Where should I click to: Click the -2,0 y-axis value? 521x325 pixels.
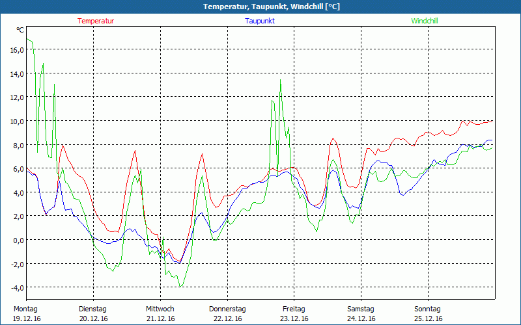18,265
